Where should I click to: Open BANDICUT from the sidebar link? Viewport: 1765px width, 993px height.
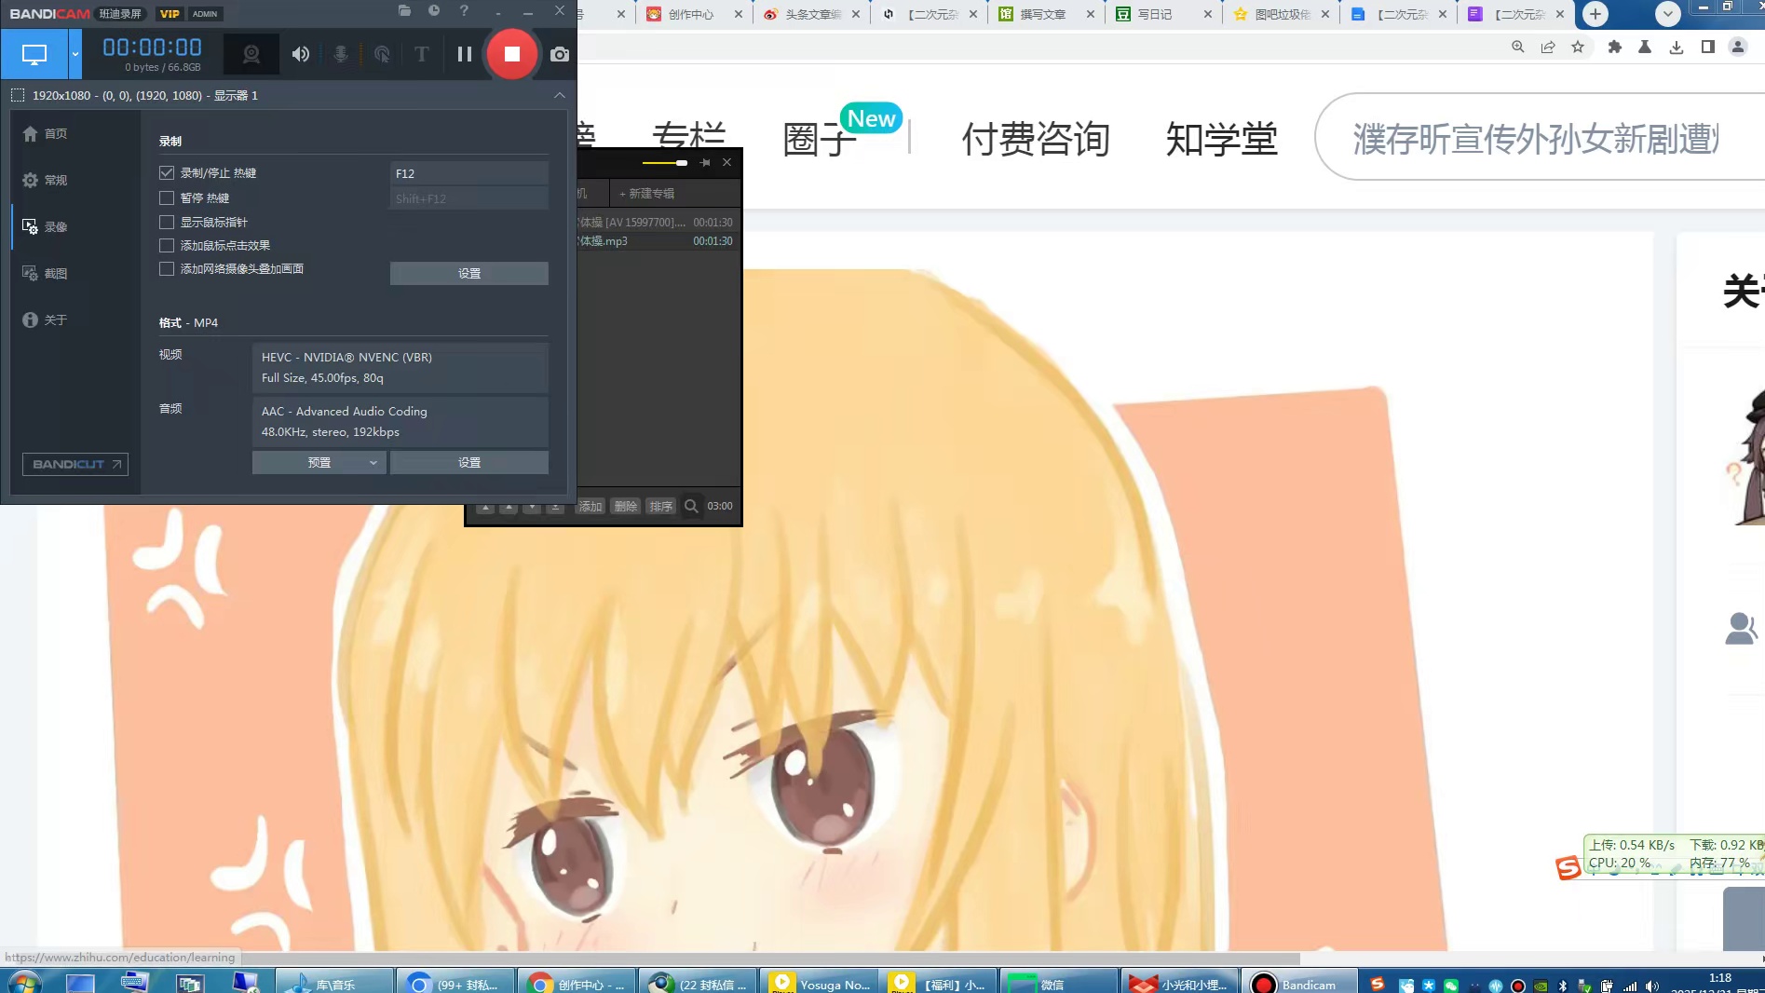pos(75,464)
